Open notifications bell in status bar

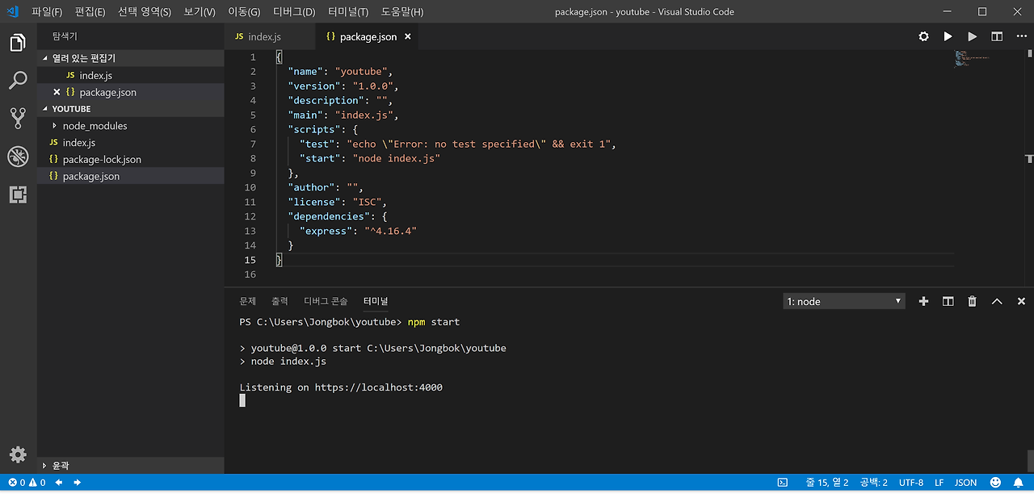point(1019,483)
